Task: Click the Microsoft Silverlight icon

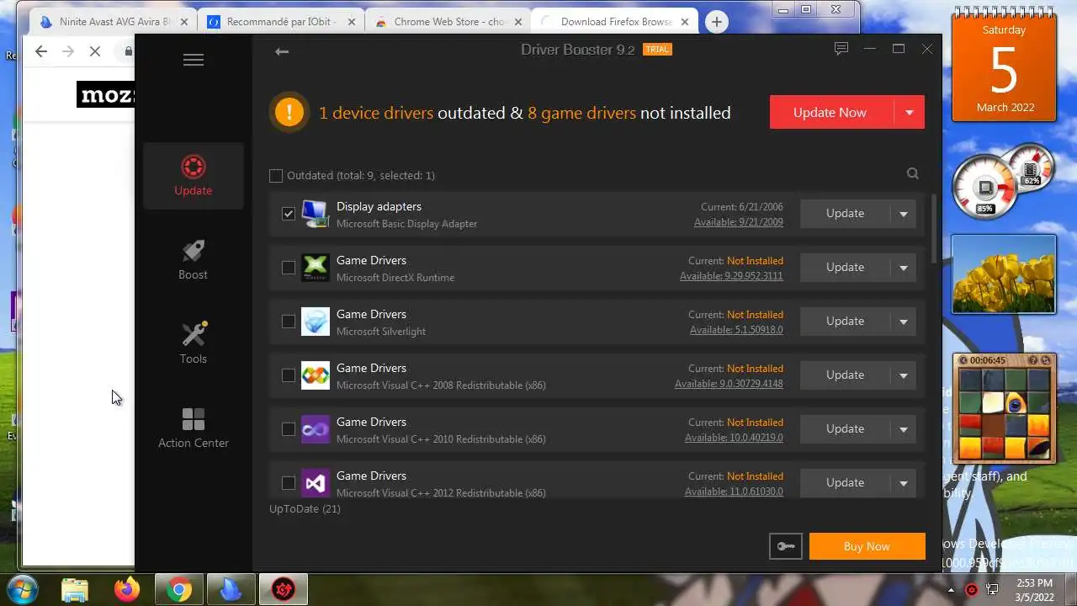Action: [x=315, y=322]
